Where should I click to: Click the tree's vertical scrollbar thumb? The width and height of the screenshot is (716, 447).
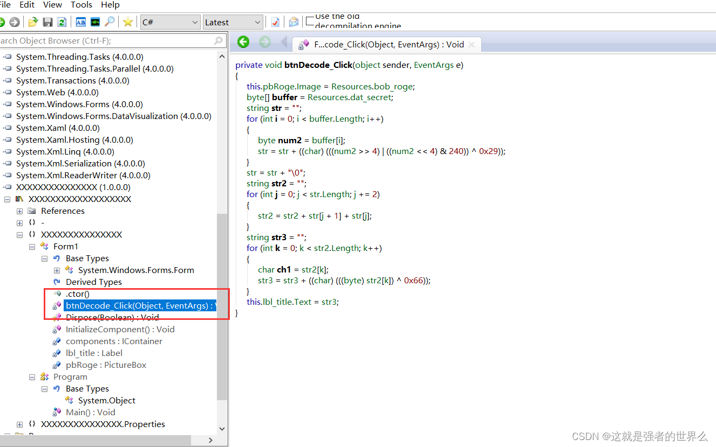pyautogui.click(x=222, y=307)
